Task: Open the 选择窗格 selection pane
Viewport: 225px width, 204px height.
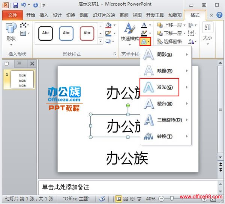Action: (x=169, y=41)
